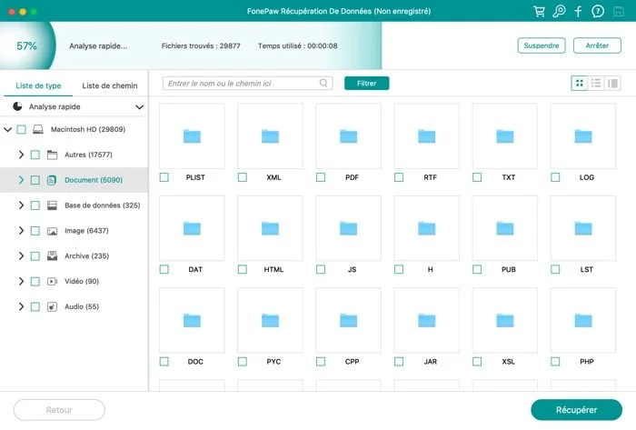Click the Document type icon
Viewport: 636px width, 430px height.
coord(52,180)
